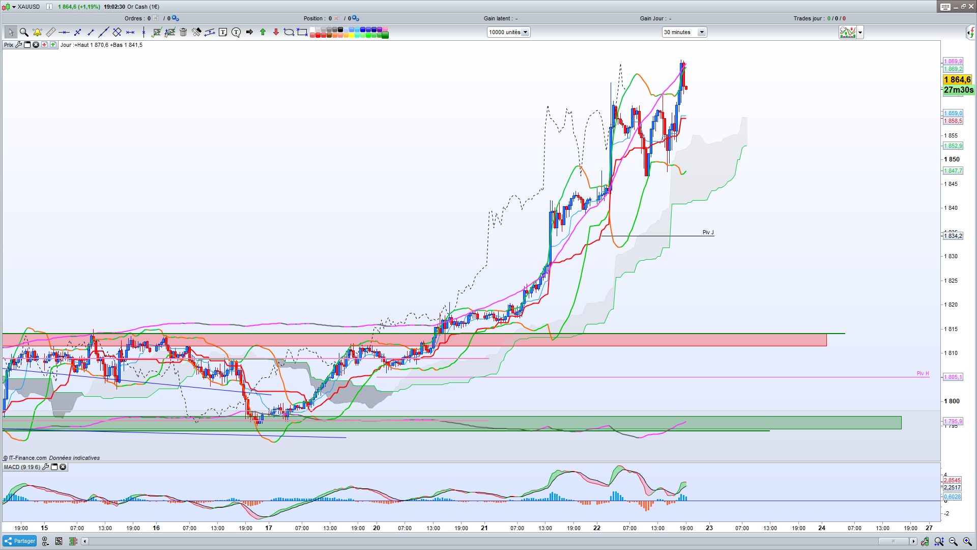The height and width of the screenshot is (550, 977).
Task: Click the trash icon to delete drawings
Action: click(183, 32)
